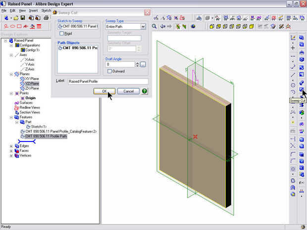Select the Line sketch tool
307x230 pixels.
click(x=293, y=75)
